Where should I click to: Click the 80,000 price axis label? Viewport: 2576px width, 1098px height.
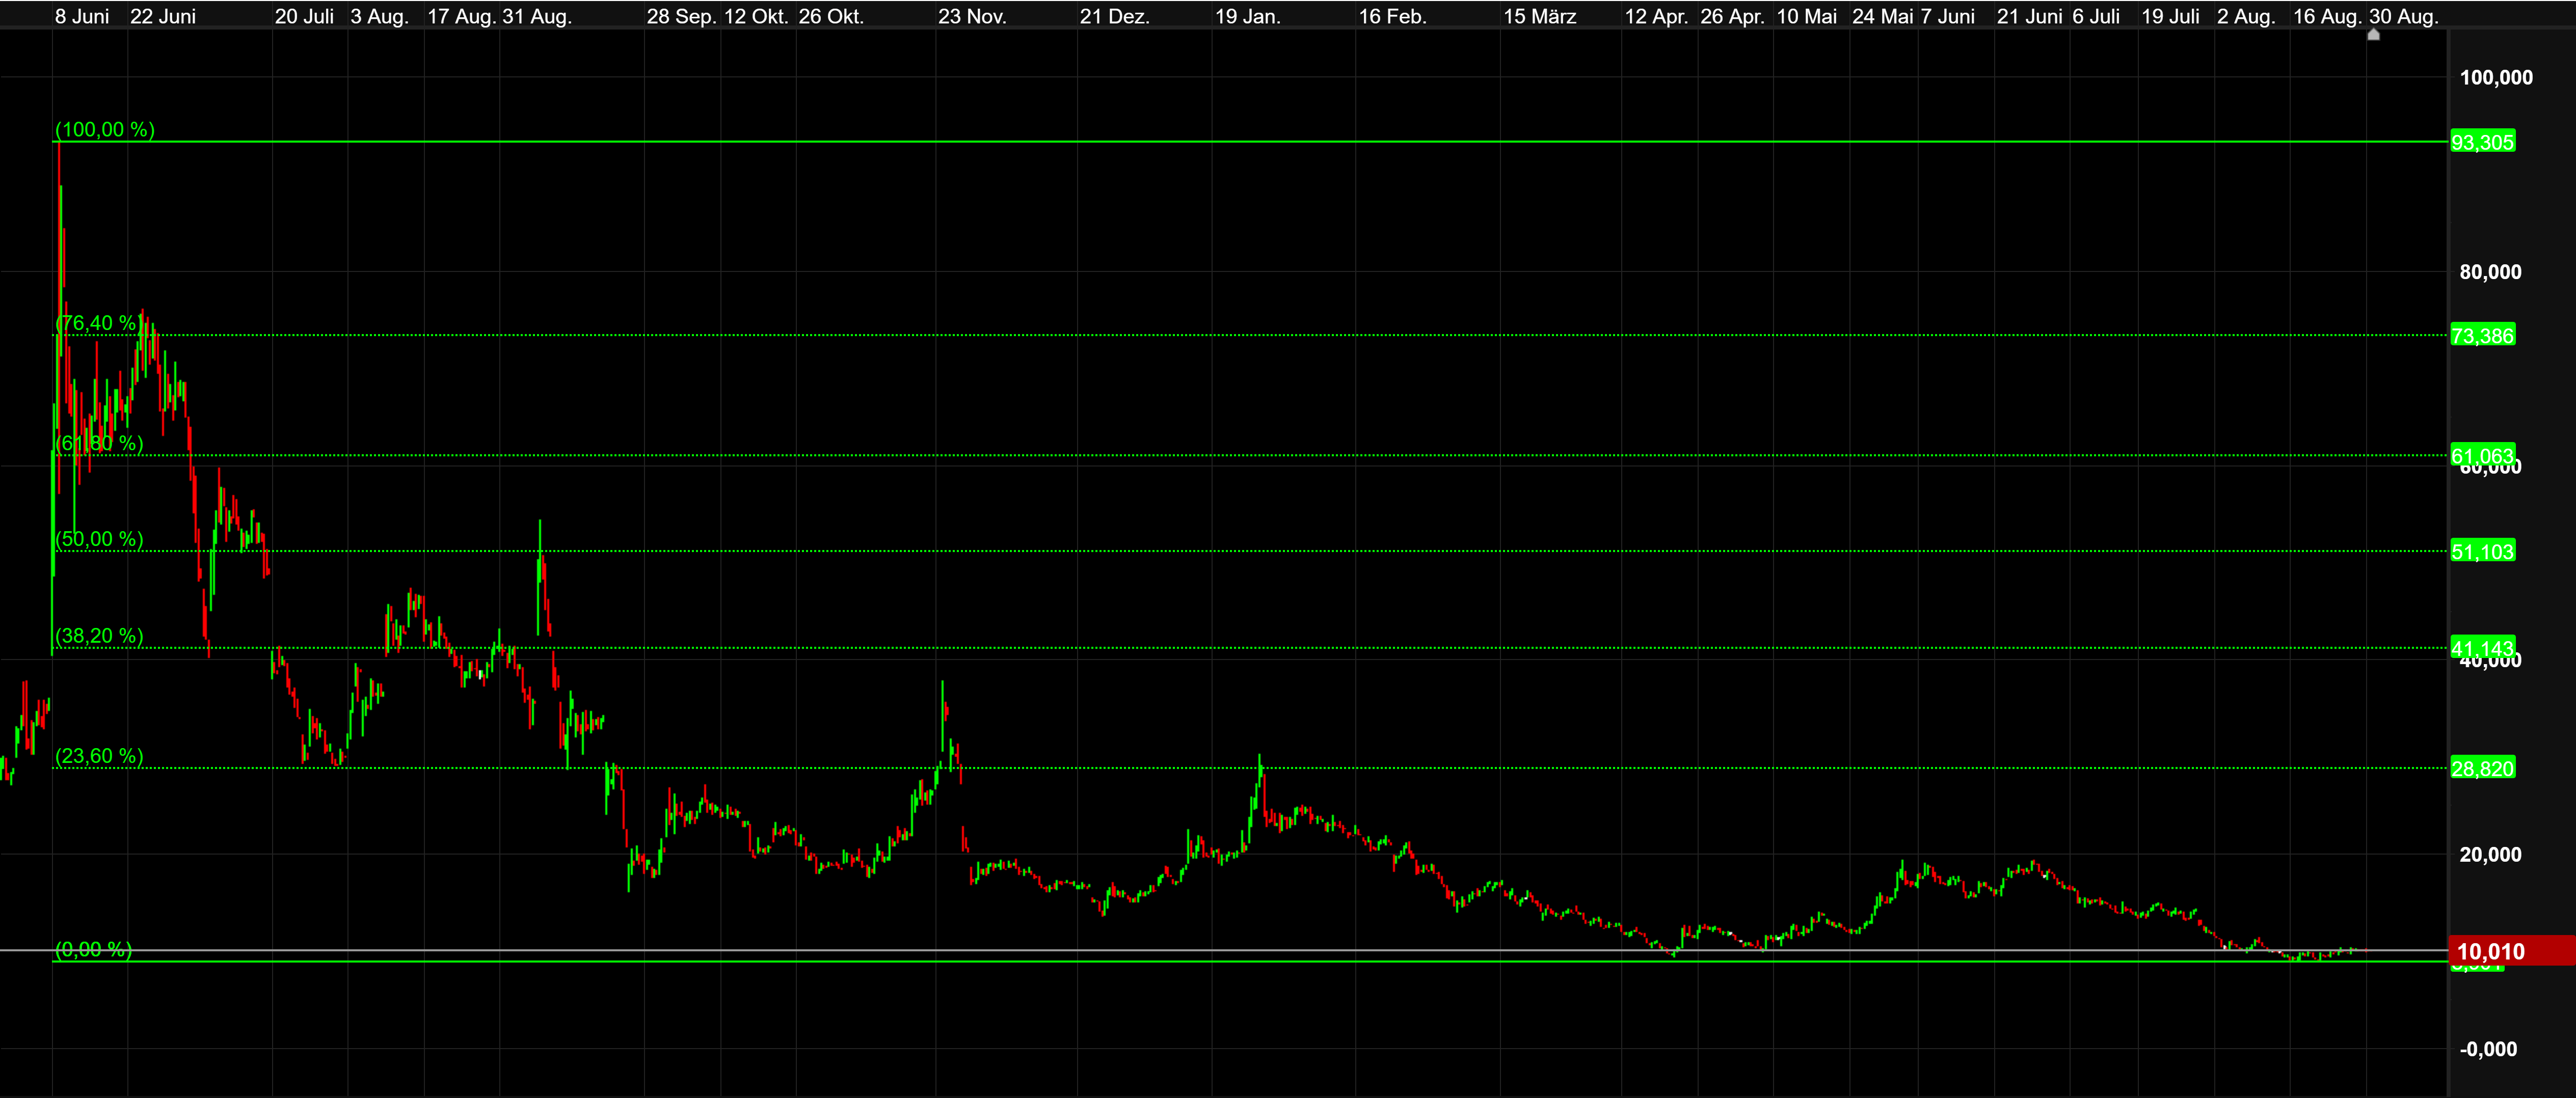(2490, 272)
